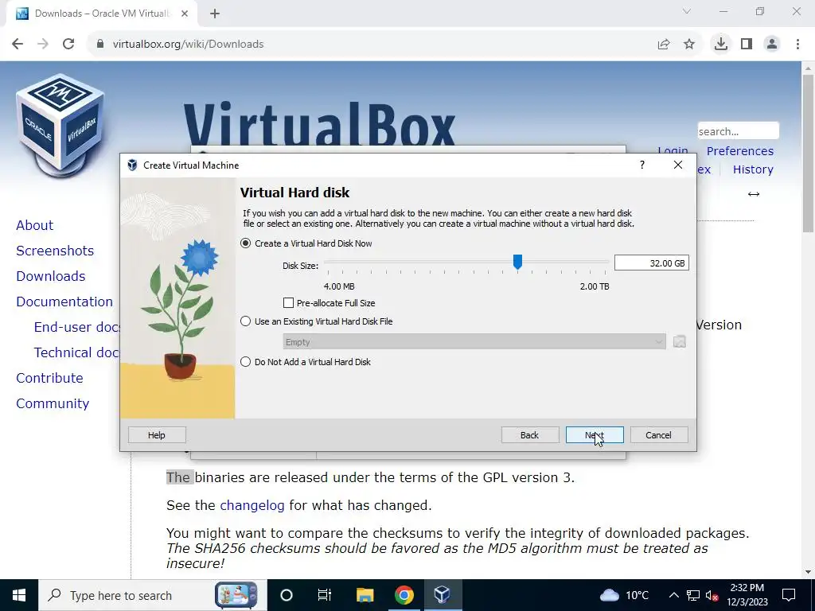
Task: Click the Disk Size slider handle
Action: point(517,263)
